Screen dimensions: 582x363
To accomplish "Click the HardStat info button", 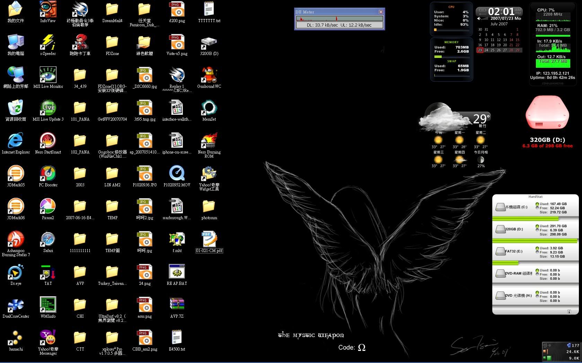I will click(x=569, y=312).
